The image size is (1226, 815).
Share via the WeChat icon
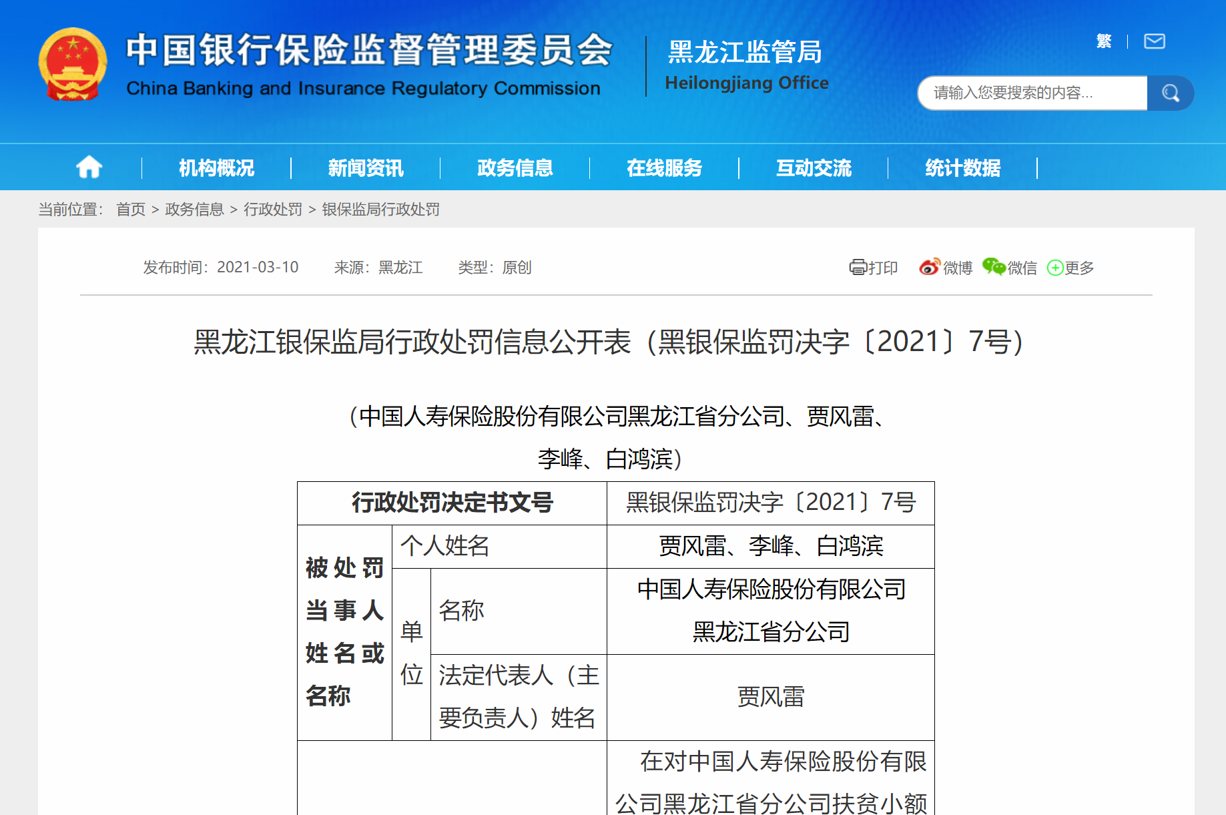coord(994,267)
